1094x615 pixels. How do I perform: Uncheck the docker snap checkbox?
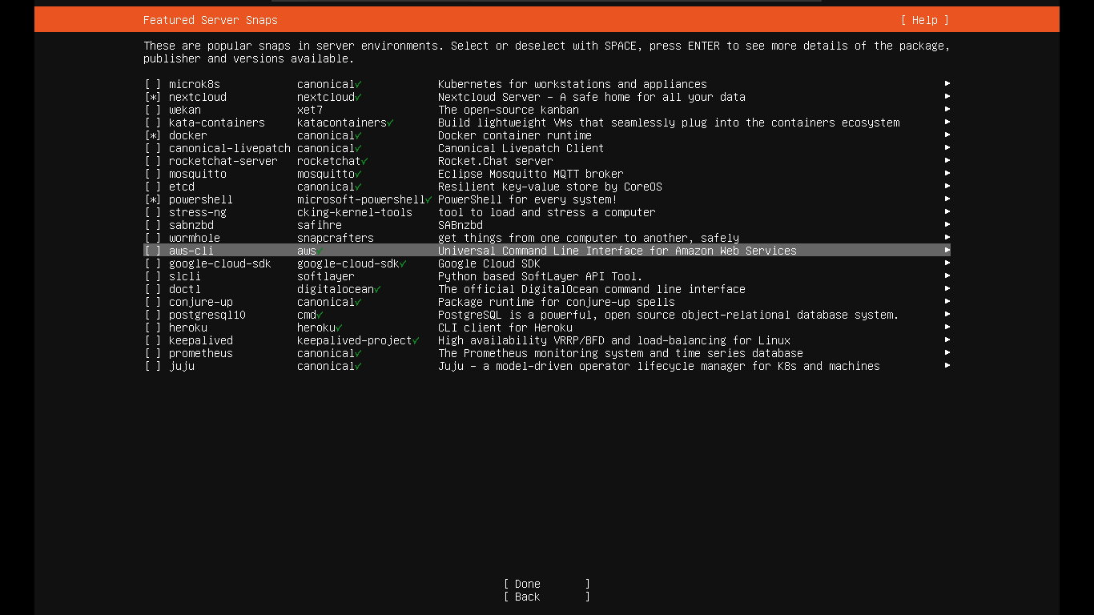pos(153,135)
